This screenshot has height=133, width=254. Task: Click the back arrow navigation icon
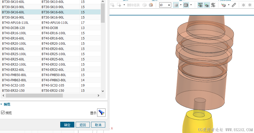[x=243, y=5]
